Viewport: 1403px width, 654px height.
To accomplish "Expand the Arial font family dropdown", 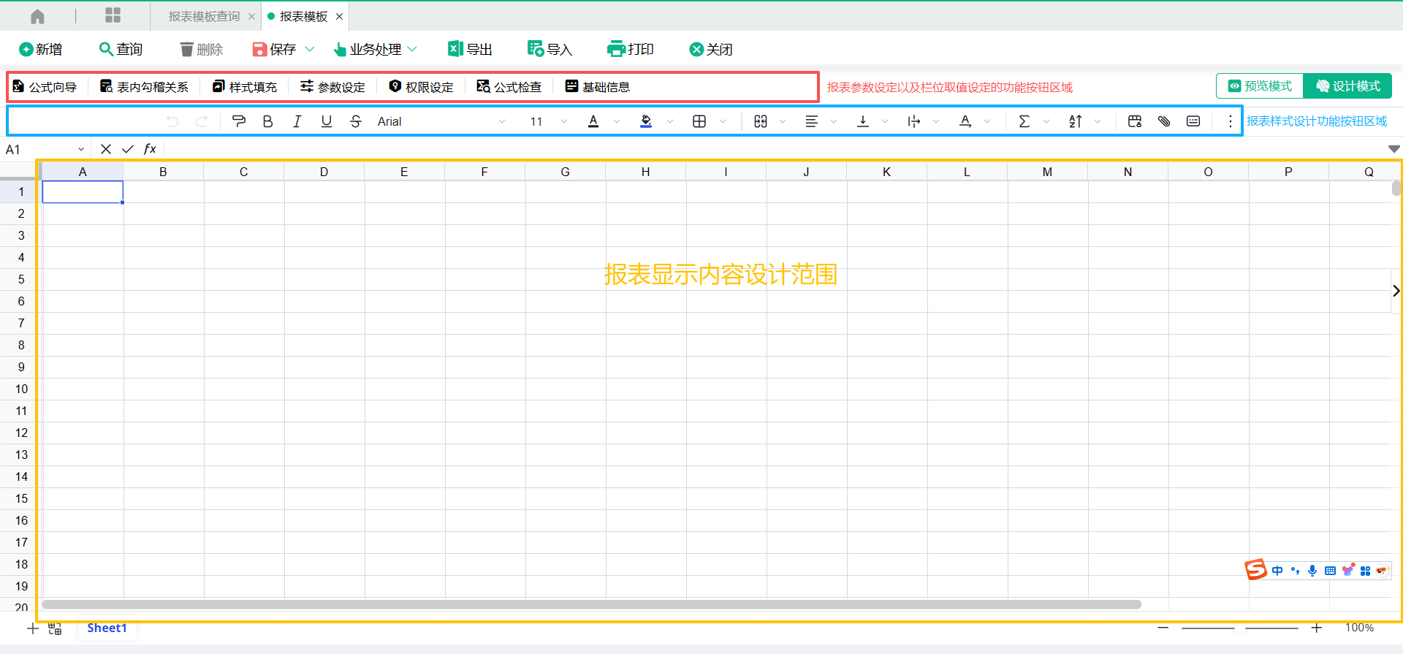I will 501,121.
